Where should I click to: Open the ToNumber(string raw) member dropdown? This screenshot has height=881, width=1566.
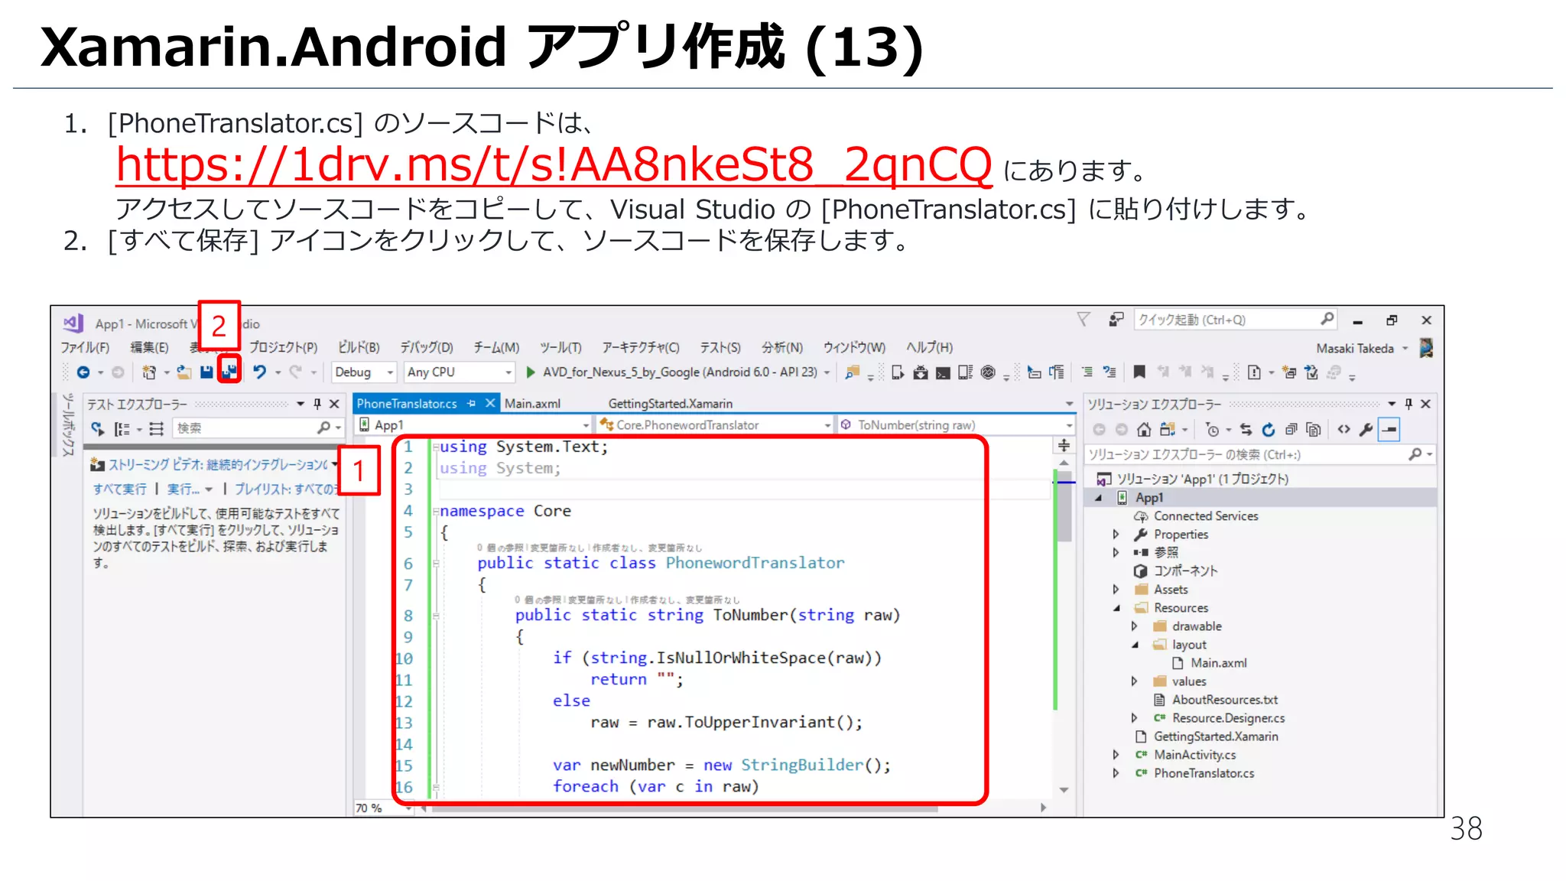pyautogui.click(x=956, y=424)
